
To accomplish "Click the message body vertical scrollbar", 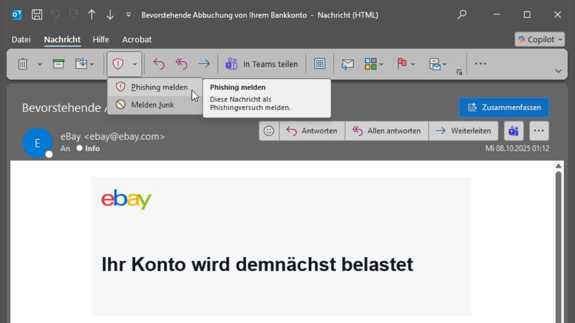I will click(558, 239).
